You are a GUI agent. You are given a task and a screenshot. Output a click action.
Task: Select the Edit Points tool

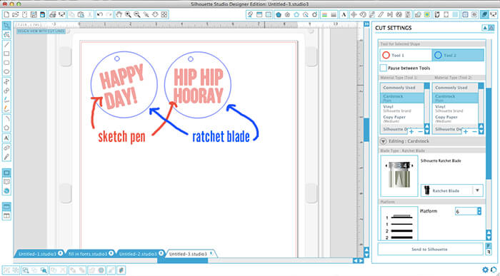6,35
